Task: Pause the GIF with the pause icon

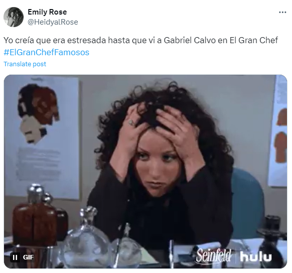Action: (15, 257)
